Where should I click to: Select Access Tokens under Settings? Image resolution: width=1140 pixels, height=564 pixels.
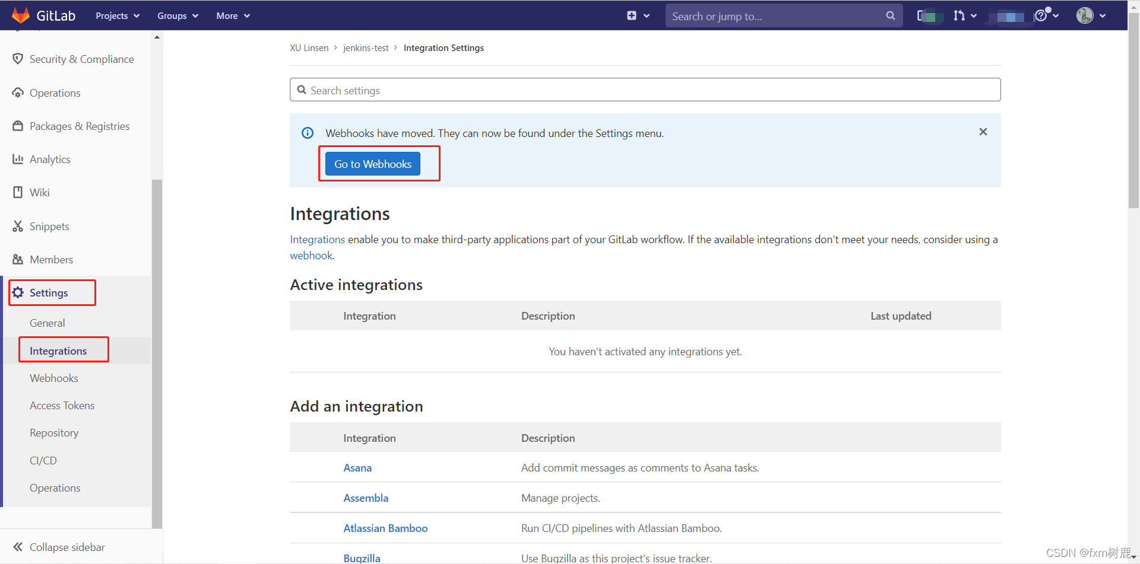pos(62,406)
